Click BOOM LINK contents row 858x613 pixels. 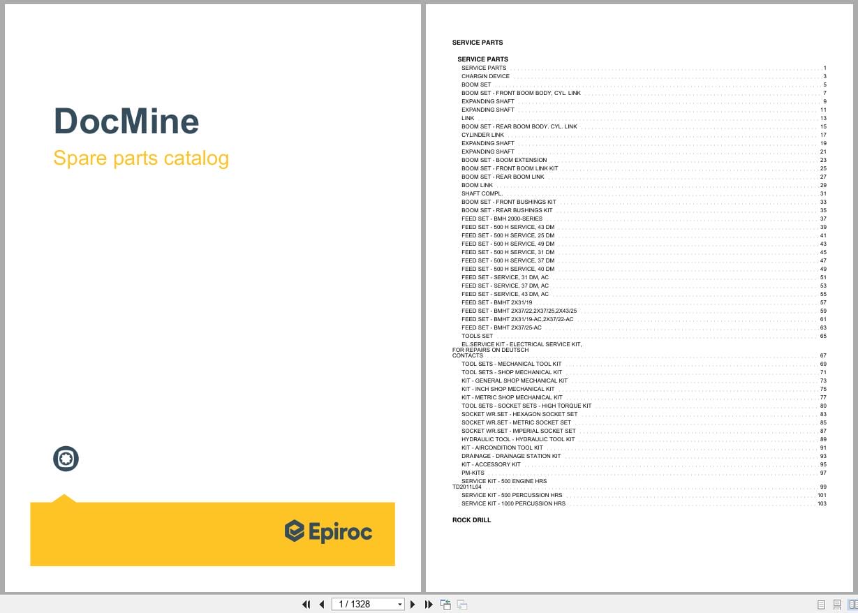pos(644,185)
